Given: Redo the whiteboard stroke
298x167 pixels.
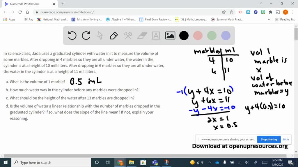Looking at the screenshot, I should [x=86, y=36].
